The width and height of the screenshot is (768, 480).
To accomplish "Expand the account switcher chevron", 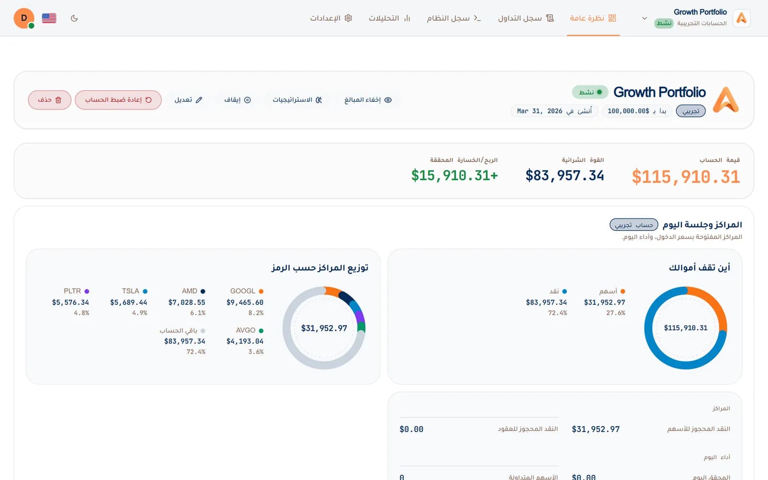I will coord(644,18).
